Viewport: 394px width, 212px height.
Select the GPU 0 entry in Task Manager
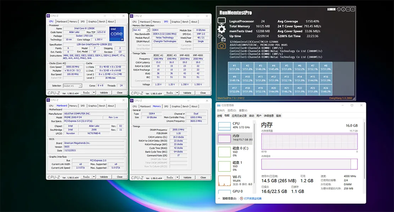pyautogui.click(x=235, y=191)
